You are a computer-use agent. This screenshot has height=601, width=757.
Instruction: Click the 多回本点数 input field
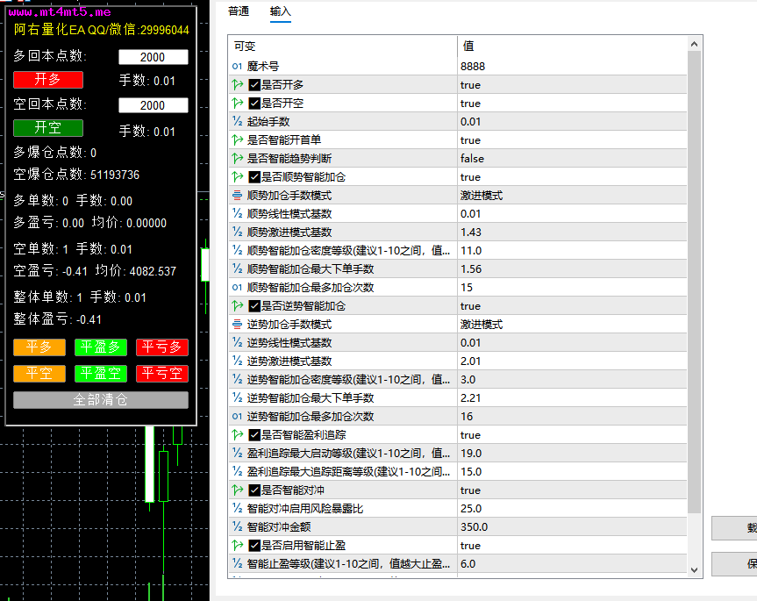tap(153, 57)
